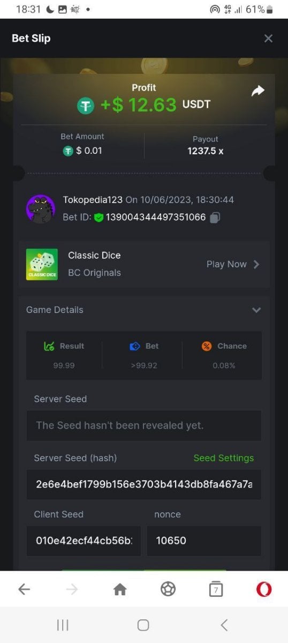Close the Bet Slip panel
288x643 pixels.
(x=268, y=39)
